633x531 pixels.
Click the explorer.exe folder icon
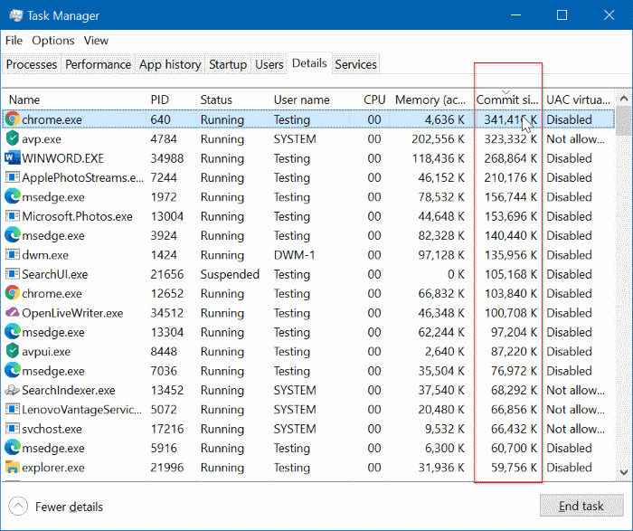coord(13,467)
